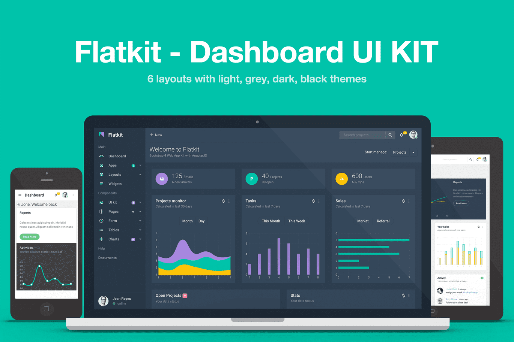Image resolution: width=514 pixels, height=342 pixels.
Task: Click the green Projects P icon circle
Action: pyautogui.click(x=252, y=179)
